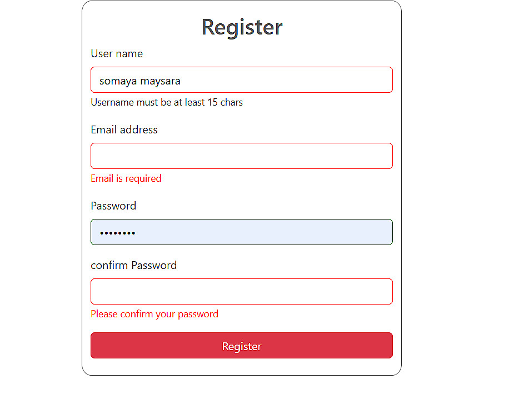
Task: Click blank card area below the Register button
Action: point(241,367)
